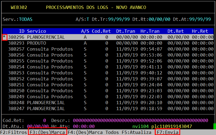The width and height of the screenshot is (216, 135).
Task: Click F3:(Des)Marca function key label
Action: [x=47, y=132]
